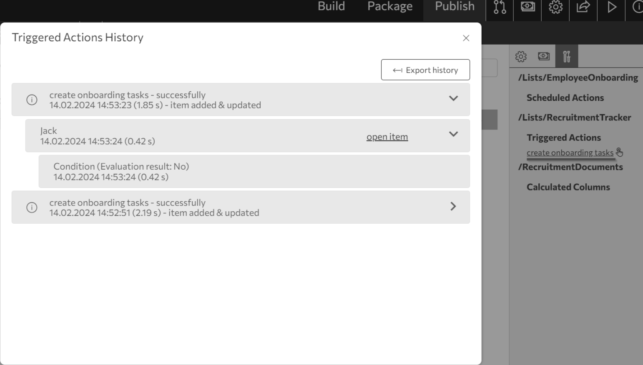This screenshot has height=365, width=643.
Task: Open settings gear in the top bar
Action: (x=555, y=7)
